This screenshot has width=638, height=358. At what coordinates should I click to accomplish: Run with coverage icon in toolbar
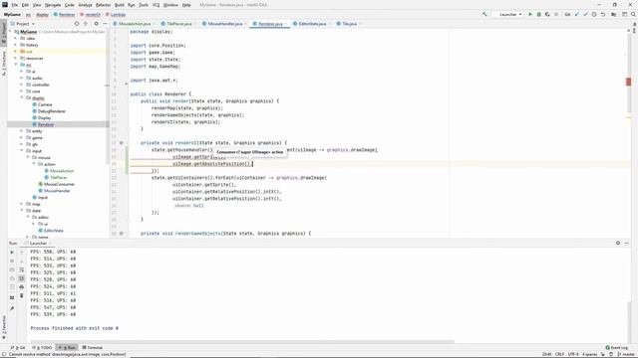(547, 14)
